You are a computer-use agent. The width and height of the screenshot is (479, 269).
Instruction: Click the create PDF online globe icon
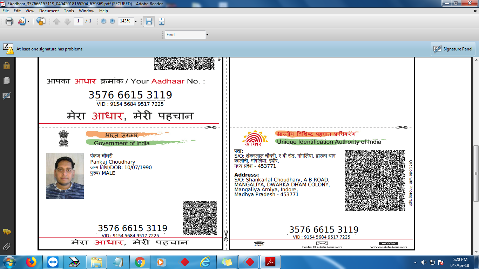pyautogui.click(x=41, y=21)
